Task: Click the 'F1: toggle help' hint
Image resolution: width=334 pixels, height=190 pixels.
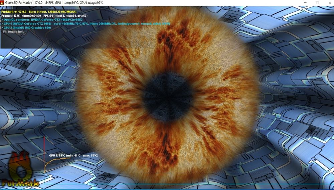Action: point(13,31)
